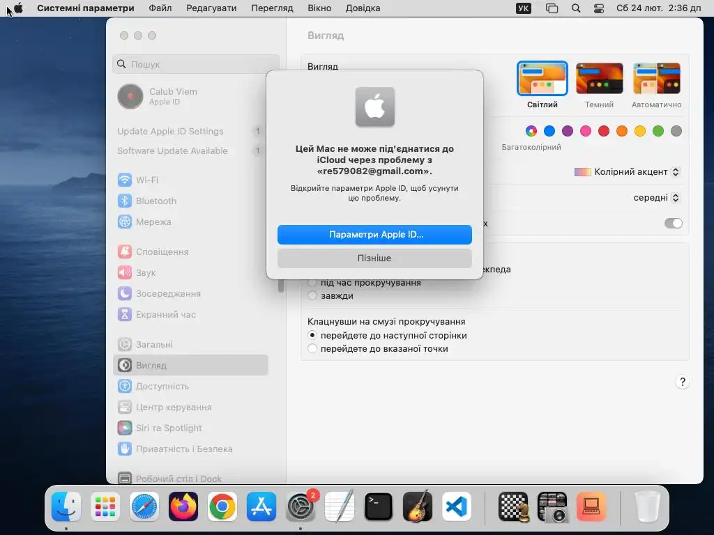Choose the multicolor accent swatch
Image resolution: width=714 pixels, height=535 pixels.
tap(531, 131)
